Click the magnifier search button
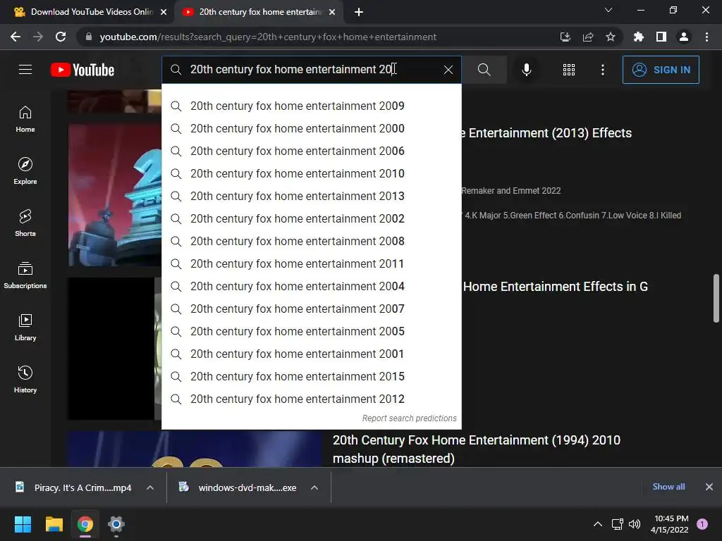Screen dimensions: 722x541 484,70
